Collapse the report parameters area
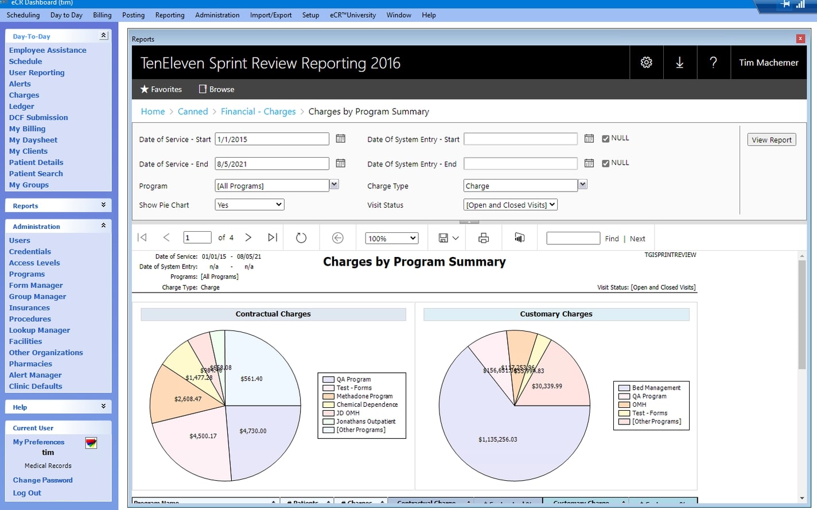Image resolution: width=817 pixels, height=510 pixels. [469, 222]
